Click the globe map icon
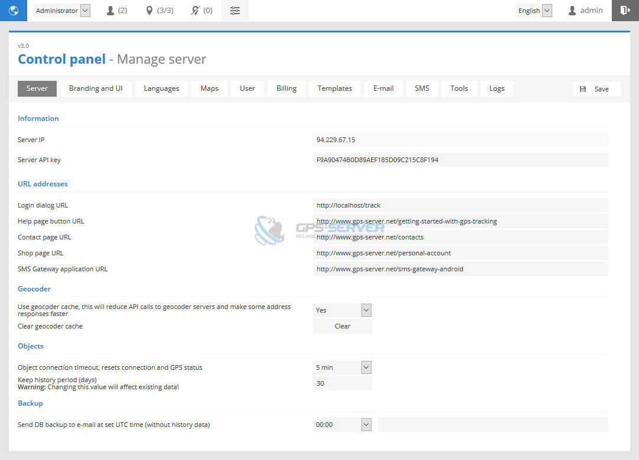The height and width of the screenshot is (460, 639). (x=13, y=11)
